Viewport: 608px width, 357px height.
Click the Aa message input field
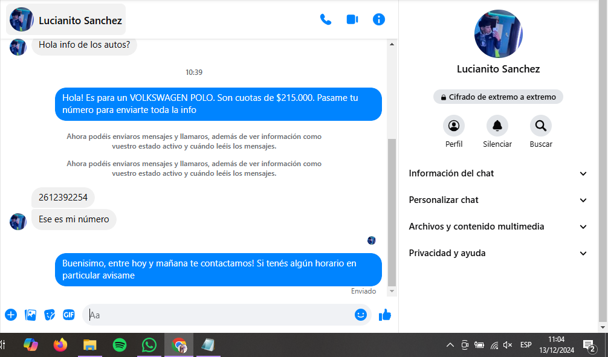click(218, 315)
